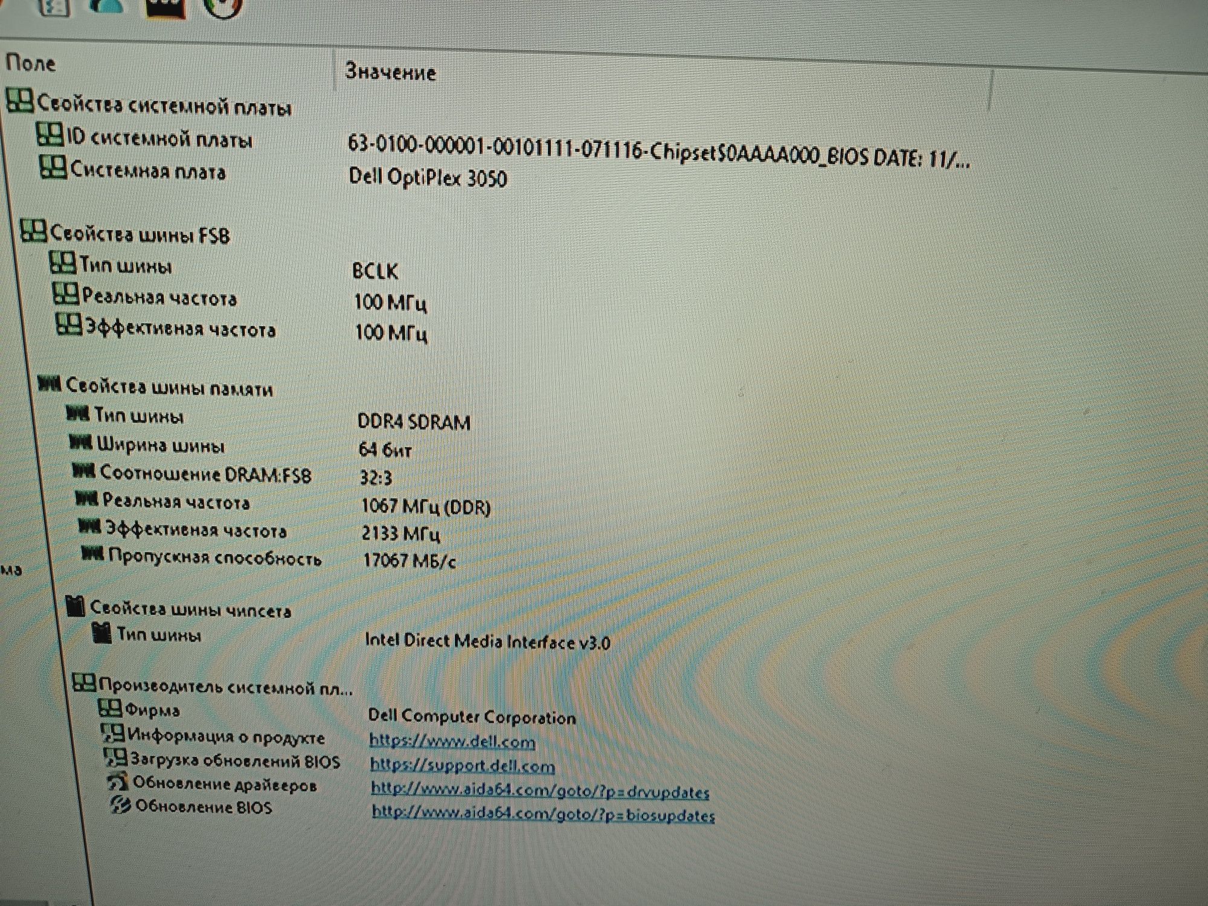This screenshot has width=1208, height=906.
Task: Open the https://support.dell.com link
Action: pos(463,765)
